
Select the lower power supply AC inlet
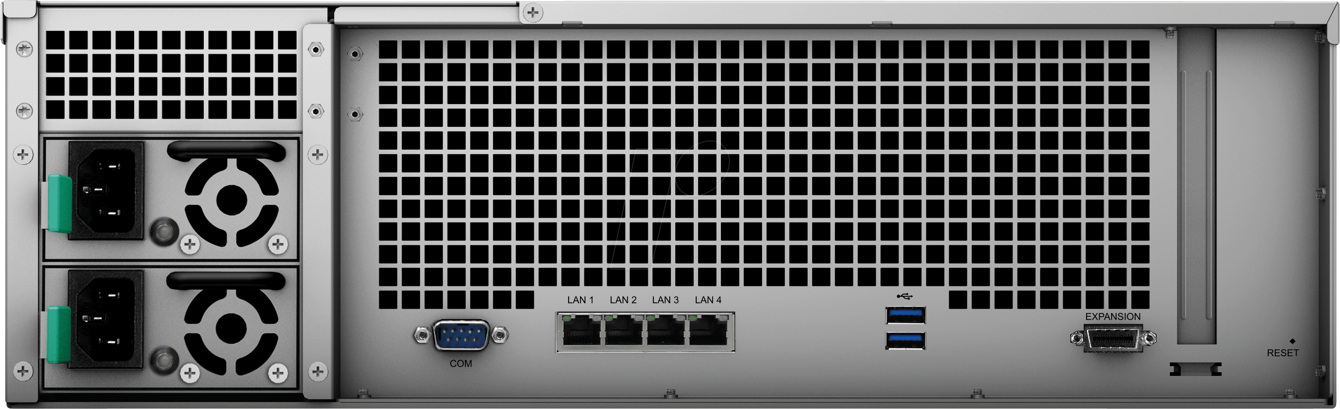tap(105, 317)
